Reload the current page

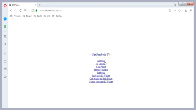coord(21,11)
